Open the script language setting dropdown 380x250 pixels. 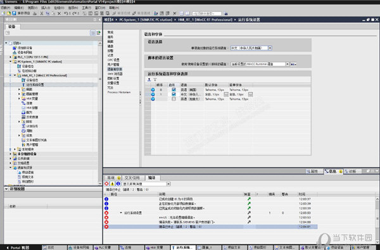[x=288, y=64]
